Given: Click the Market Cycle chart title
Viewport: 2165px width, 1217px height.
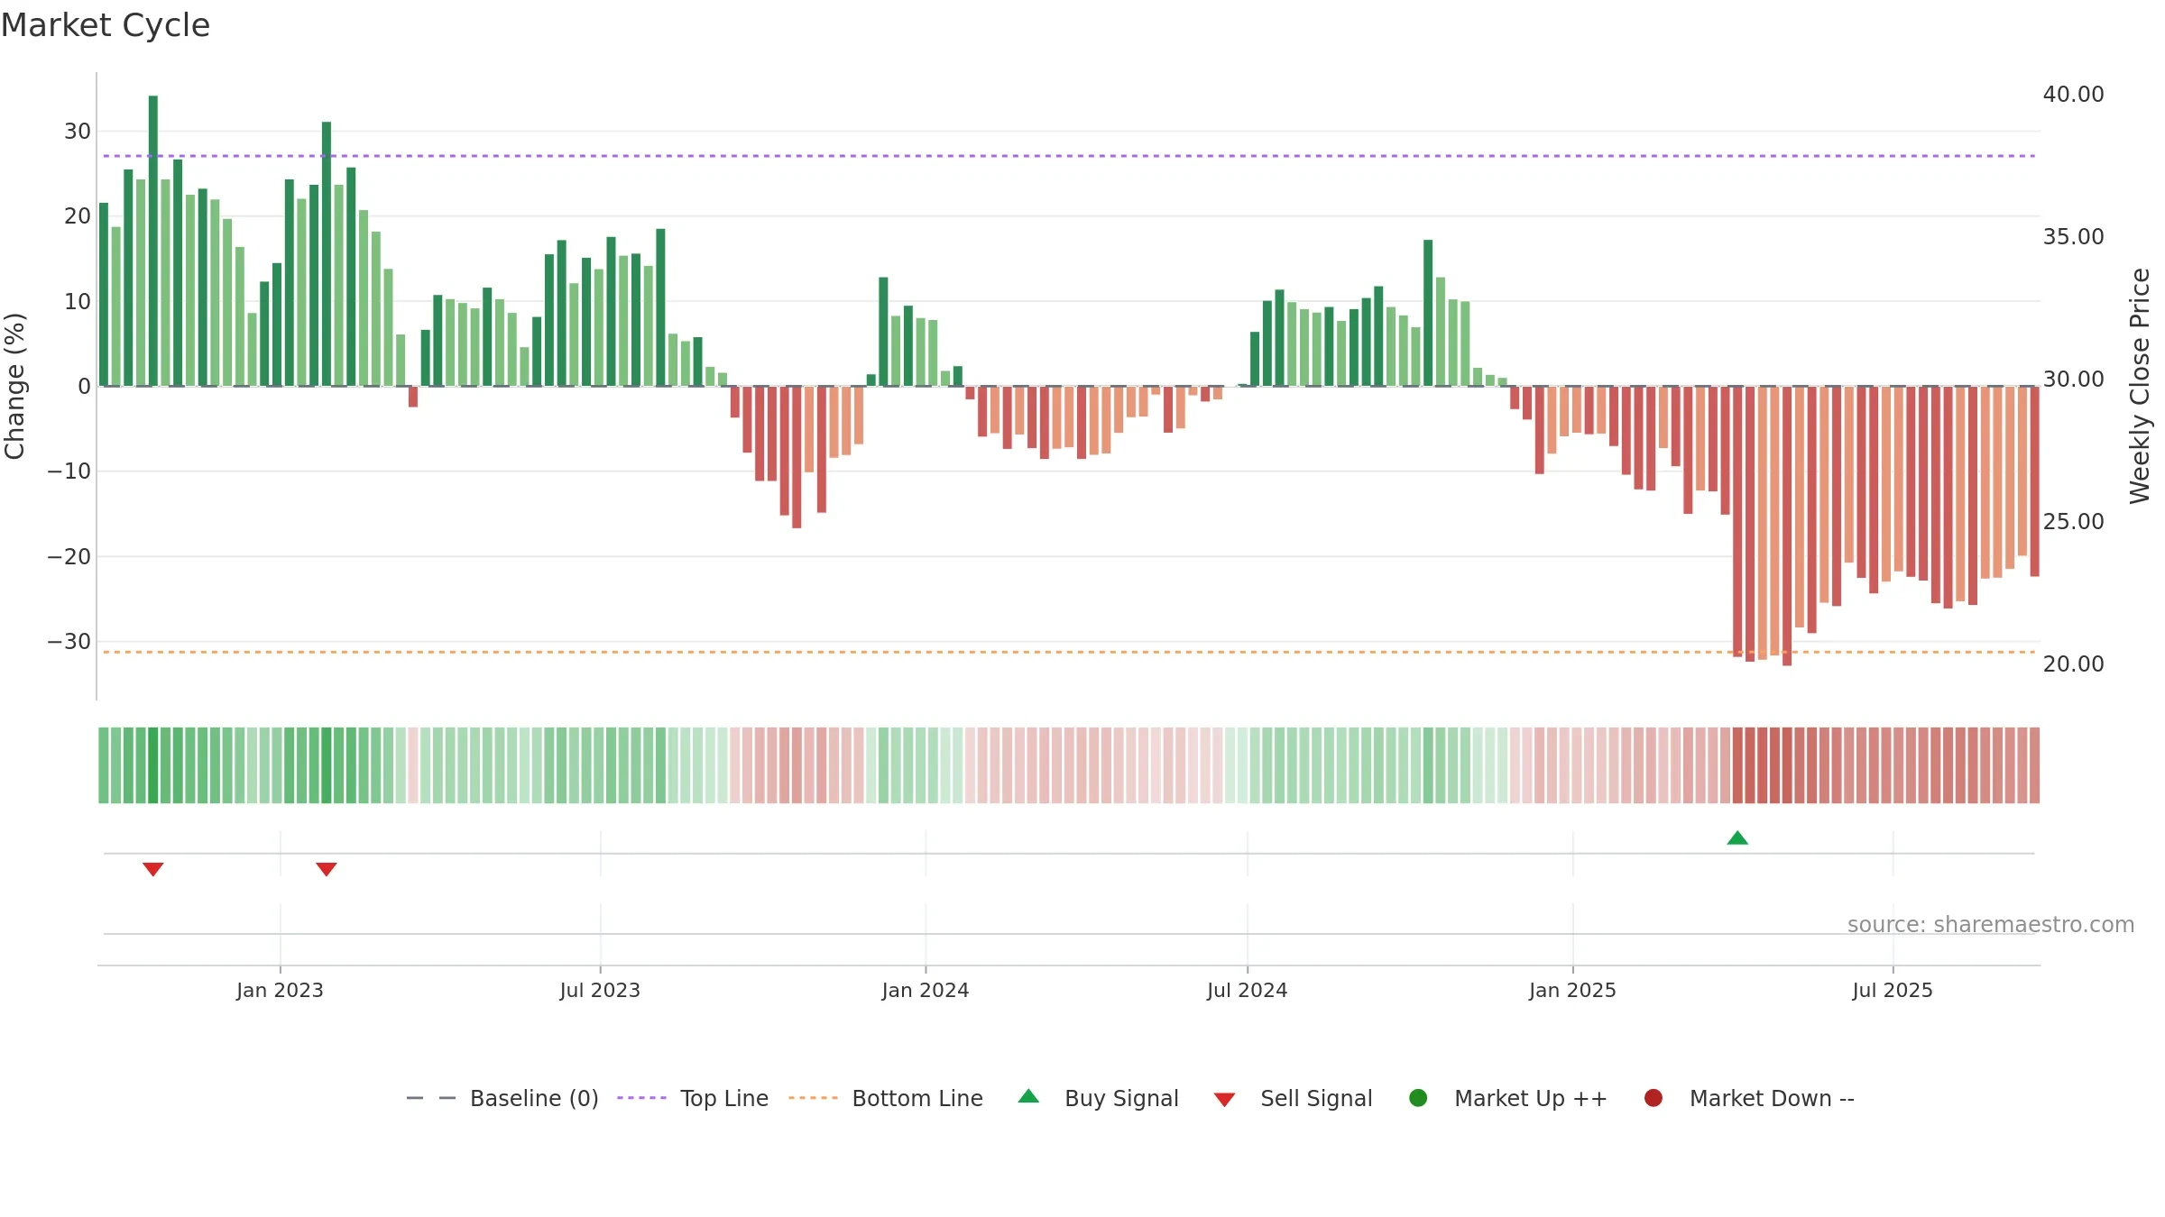Looking at the screenshot, I should point(106,25).
